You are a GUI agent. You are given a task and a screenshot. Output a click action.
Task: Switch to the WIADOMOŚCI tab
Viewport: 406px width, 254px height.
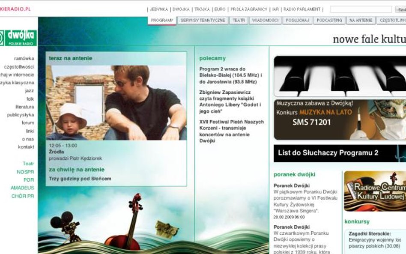tap(265, 21)
